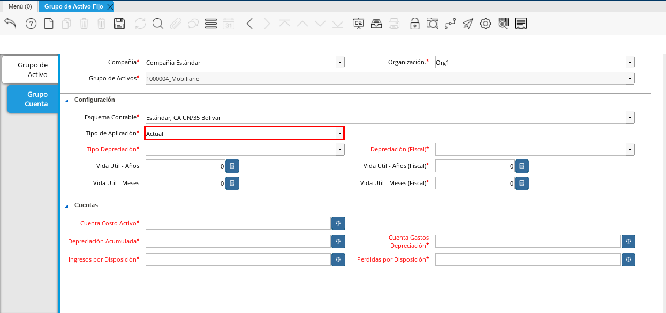This screenshot has width=666, height=313.
Task: Open the help question mark icon
Action: coord(31,24)
